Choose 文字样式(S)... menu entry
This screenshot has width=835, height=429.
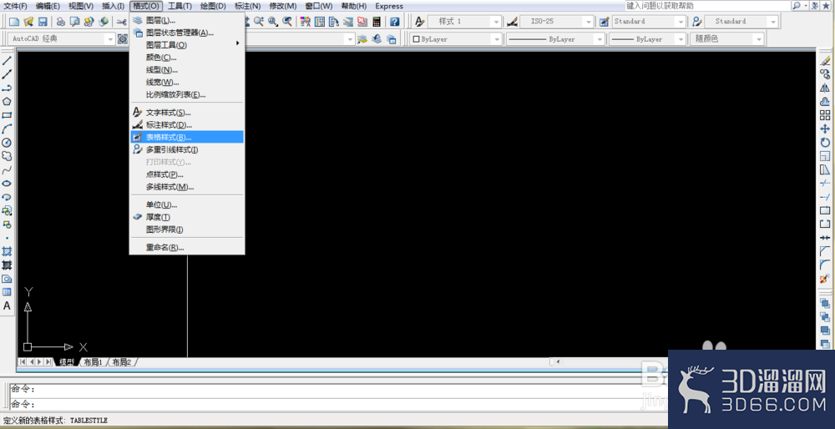(x=187, y=113)
